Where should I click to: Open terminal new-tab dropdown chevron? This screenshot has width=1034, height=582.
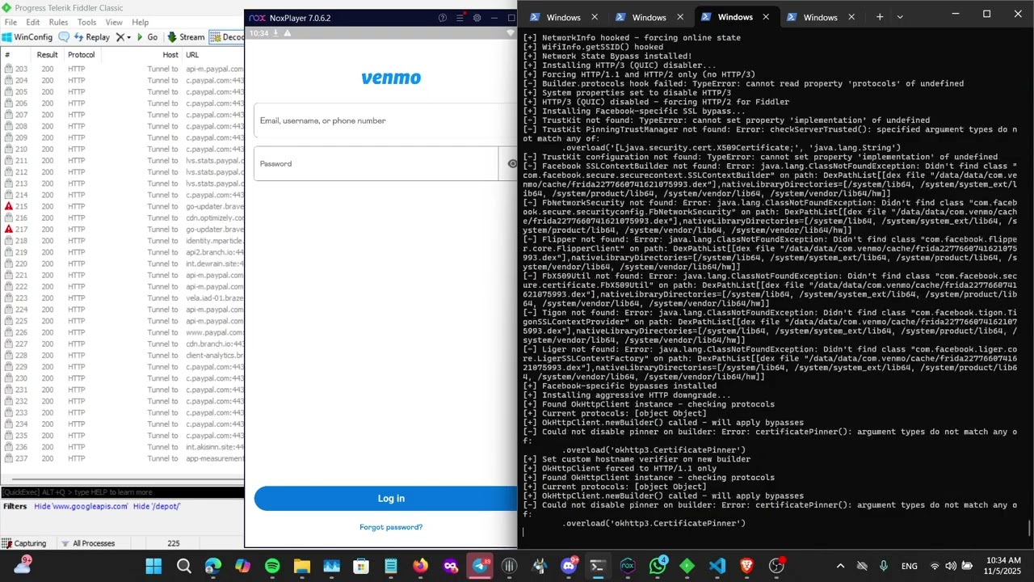900,17
